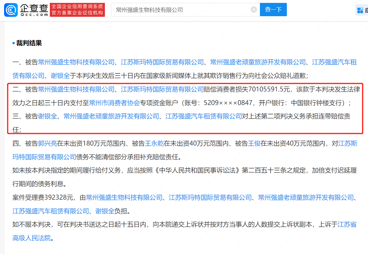
Task: Click the 查一下 search button
Action: pos(273,10)
